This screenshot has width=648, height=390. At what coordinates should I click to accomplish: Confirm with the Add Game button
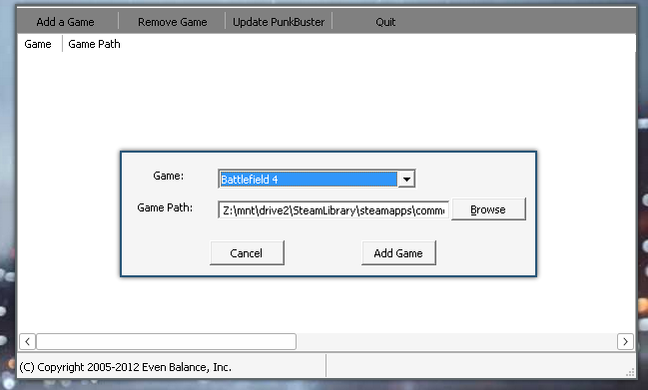[398, 253]
